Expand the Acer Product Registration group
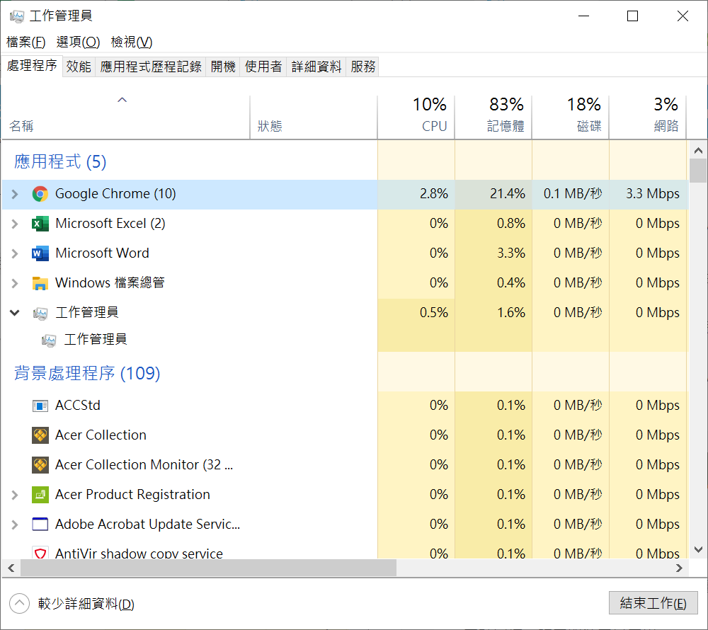 click(x=14, y=495)
